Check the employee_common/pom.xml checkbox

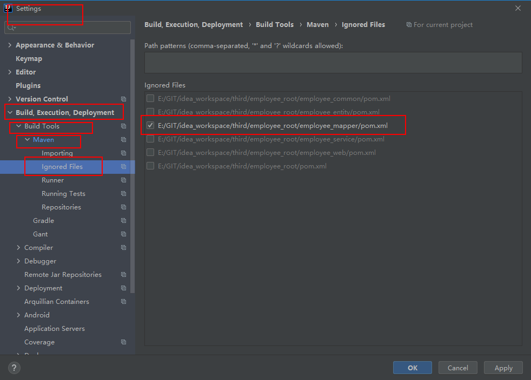pos(150,98)
